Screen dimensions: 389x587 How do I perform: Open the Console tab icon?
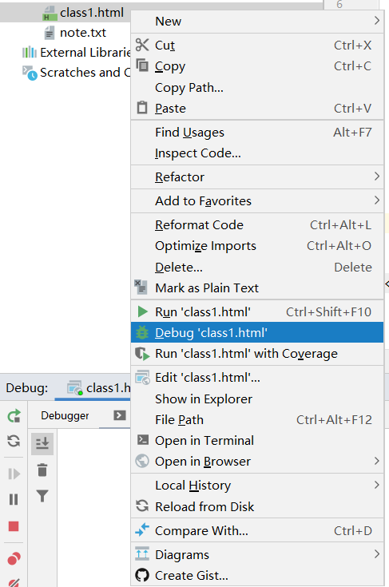point(120,415)
